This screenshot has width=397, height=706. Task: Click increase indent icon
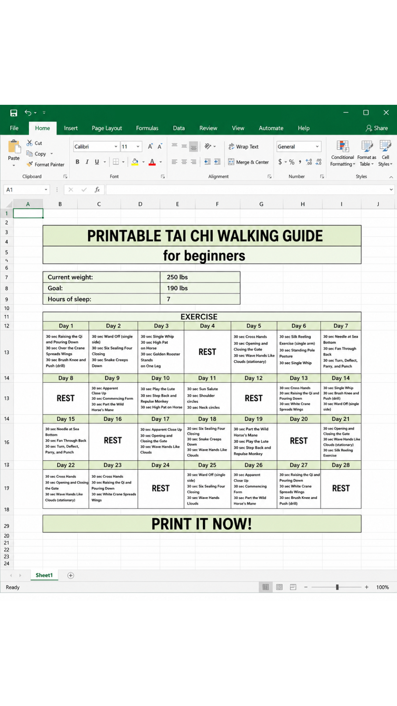pos(218,162)
